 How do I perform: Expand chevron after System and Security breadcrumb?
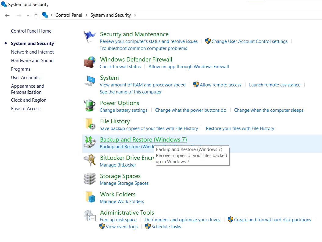click(135, 15)
